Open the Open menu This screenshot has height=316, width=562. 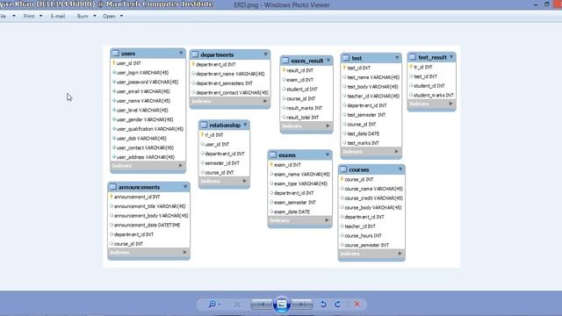coord(109,16)
